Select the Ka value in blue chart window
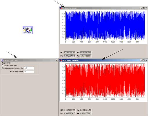This screenshot has width=160, height=116. tap(86, 52)
